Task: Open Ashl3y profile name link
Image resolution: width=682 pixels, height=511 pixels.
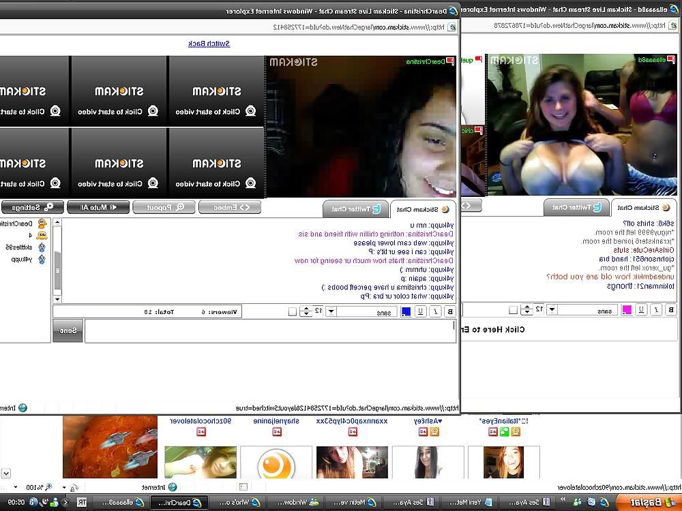Action: (x=428, y=420)
